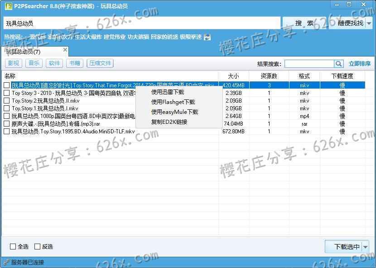This screenshot has width=376, height=268.
Task: Focus the 结果搜索 filter input
Action: coord(309,64)
